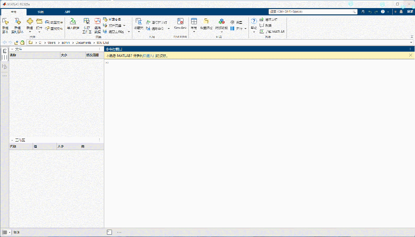The image size is (415, 237).
Task: Dismiss the yellow MATLAB tip banner
Action: [410, 55]
